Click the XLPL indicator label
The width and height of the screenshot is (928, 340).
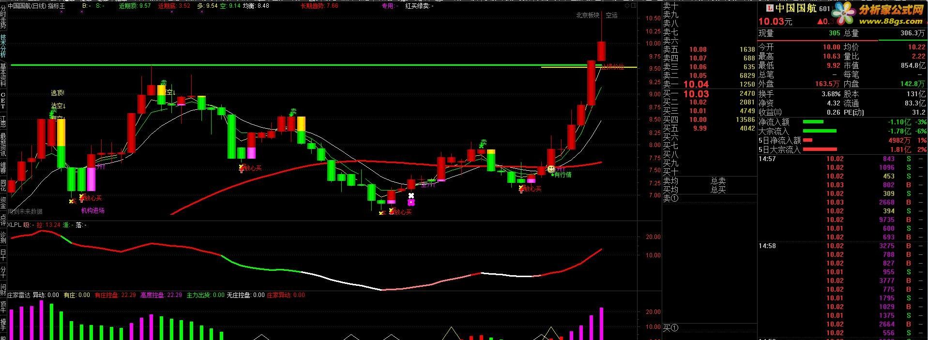(15, 225)
